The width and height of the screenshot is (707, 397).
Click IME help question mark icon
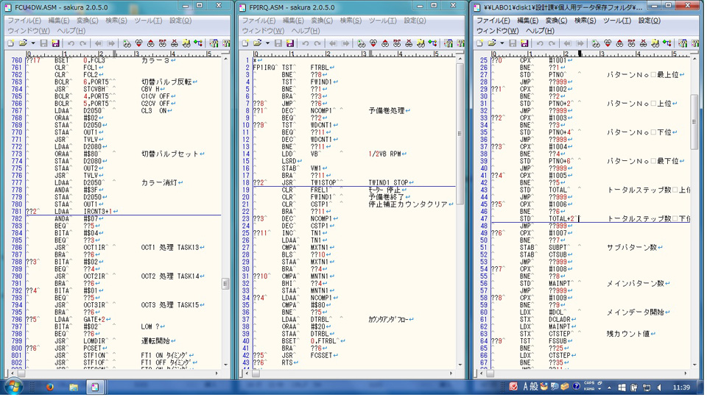576,387
